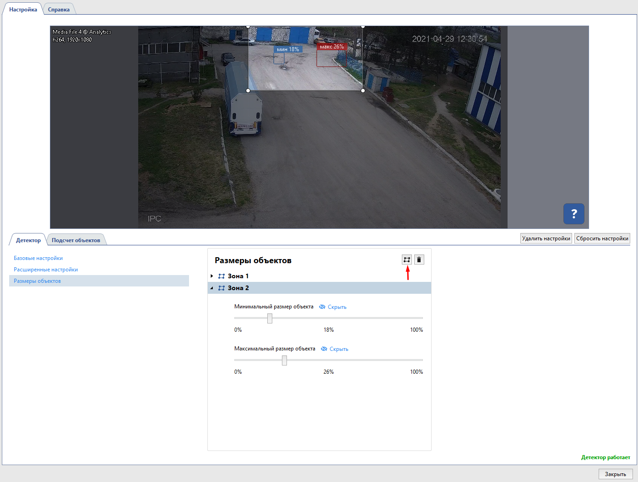This screenshot has width=638, height=482.
Task: Click the red макс 26% size box label
Action: tap(332, 47)
